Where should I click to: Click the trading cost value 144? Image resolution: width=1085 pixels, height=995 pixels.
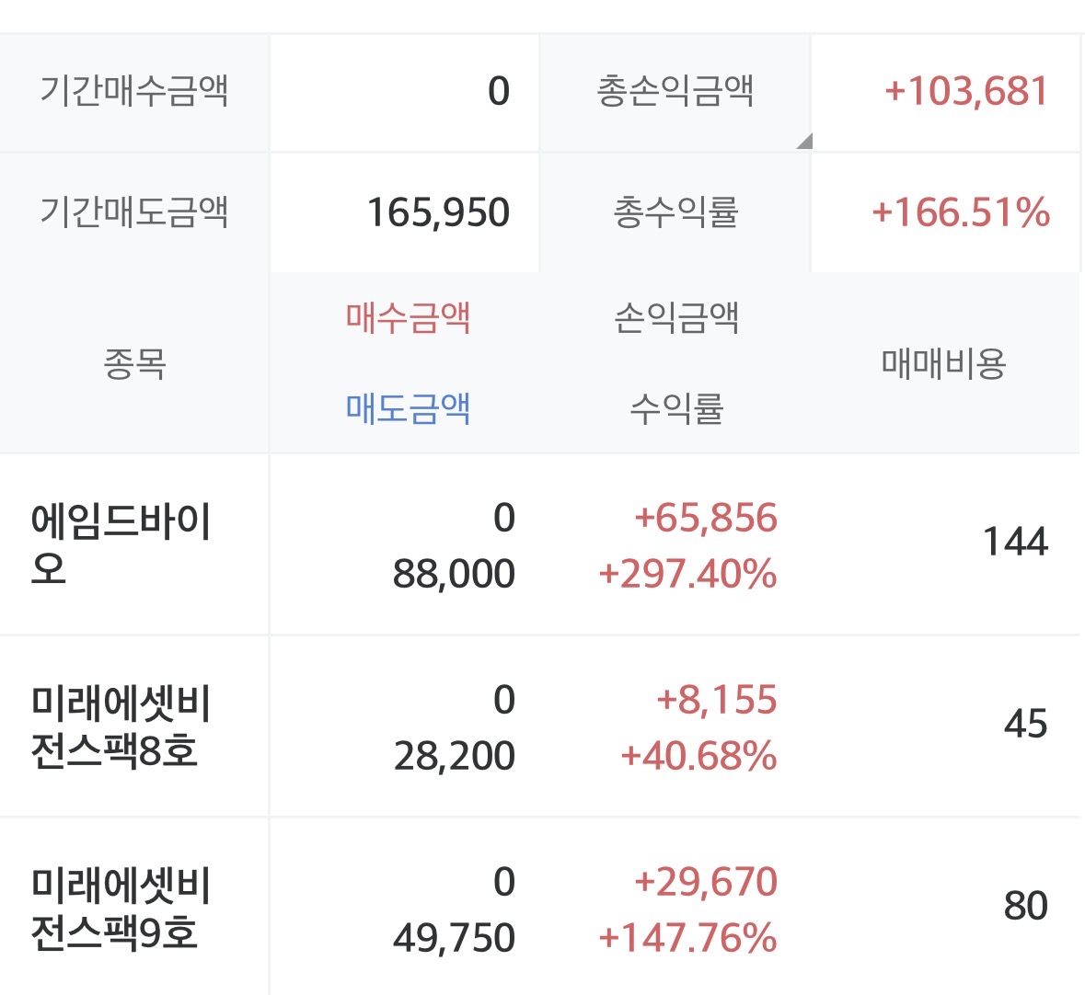coord(1015,542)
